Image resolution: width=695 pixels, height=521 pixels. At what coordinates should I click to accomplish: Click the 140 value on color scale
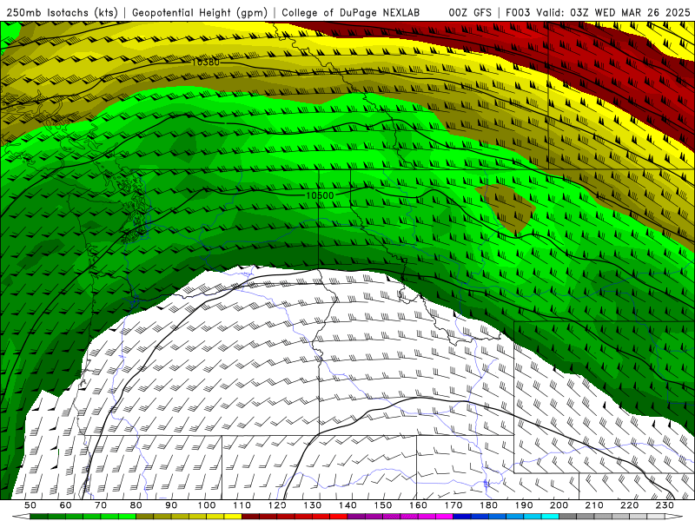348,505
